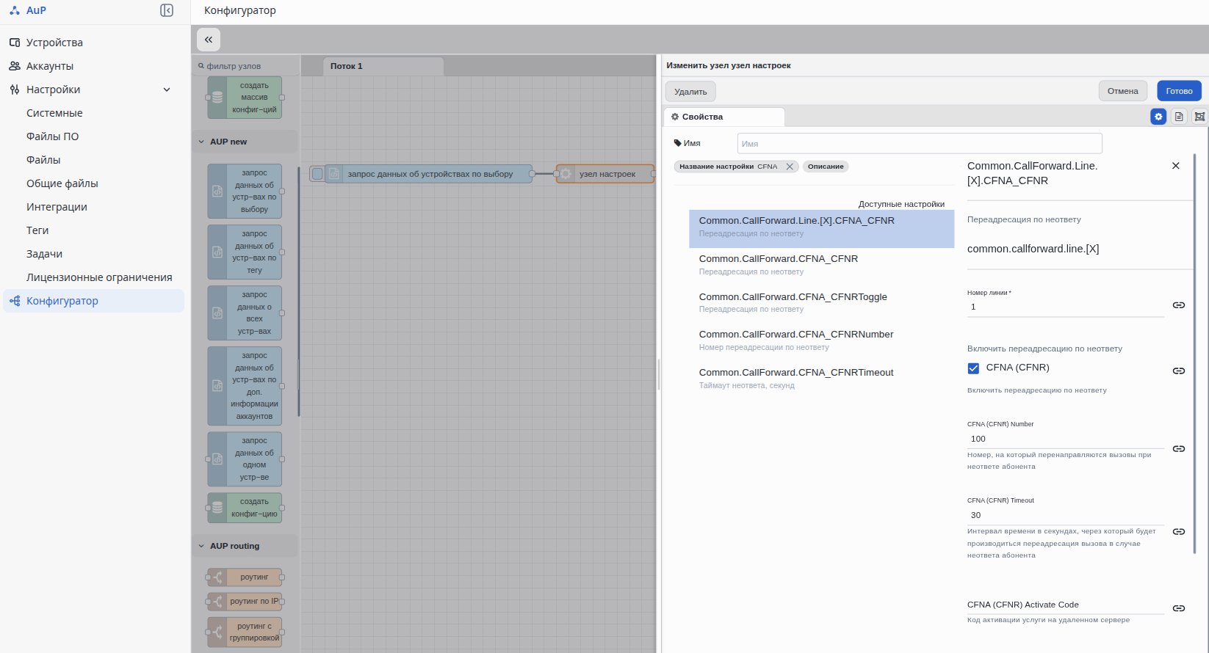Uncheck the CFNA (CFNR) checkbox
This screenshot has width=1209, height=653.
coord(973,368)
